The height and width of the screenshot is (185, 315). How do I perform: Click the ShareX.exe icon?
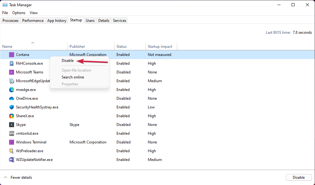coord(12,116)
